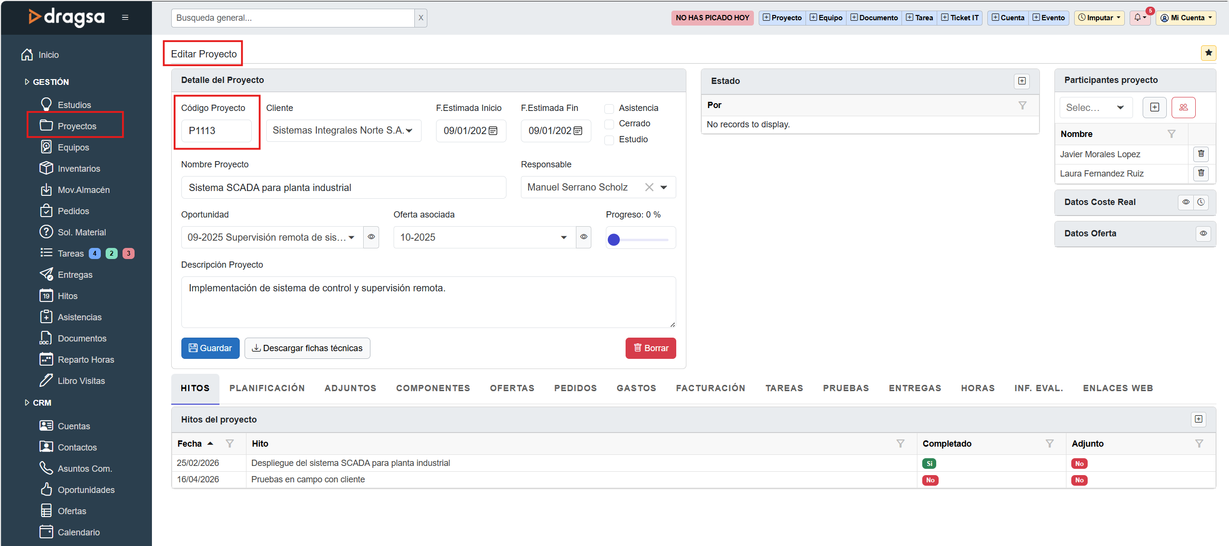1229x546 pixels.
Task: Tick the Estudio checkbox
Action: coord(609,140)
